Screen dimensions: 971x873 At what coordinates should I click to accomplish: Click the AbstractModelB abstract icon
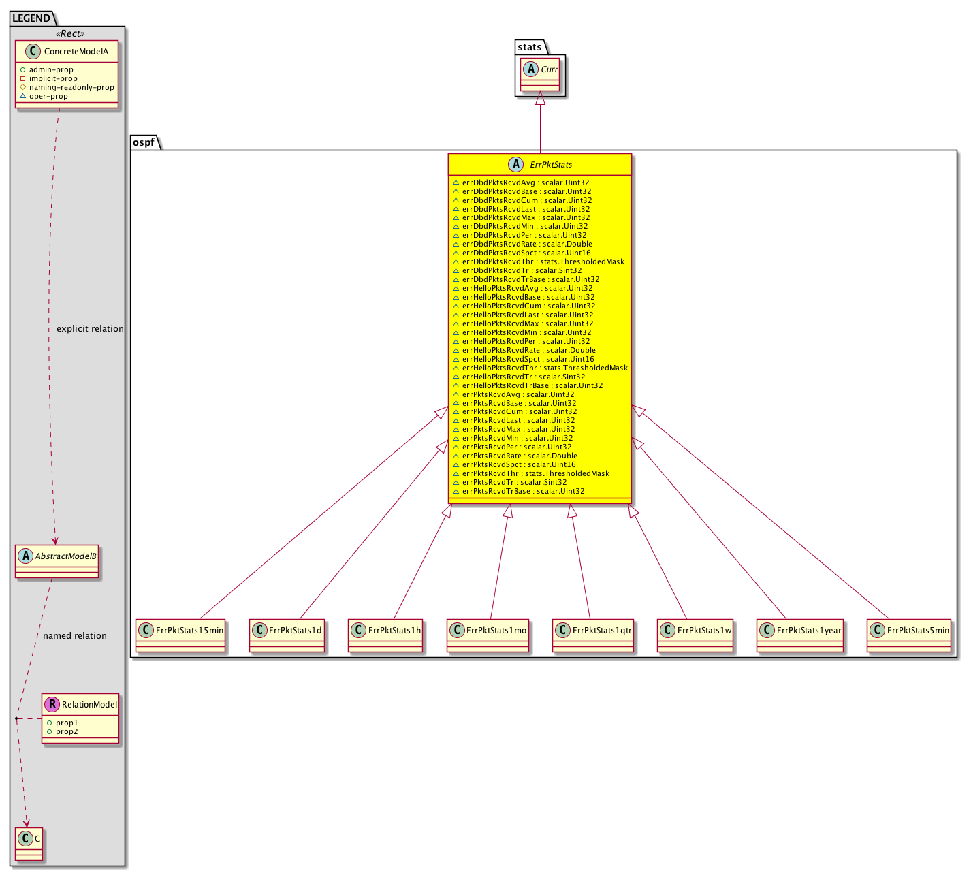tap(25, 556)
